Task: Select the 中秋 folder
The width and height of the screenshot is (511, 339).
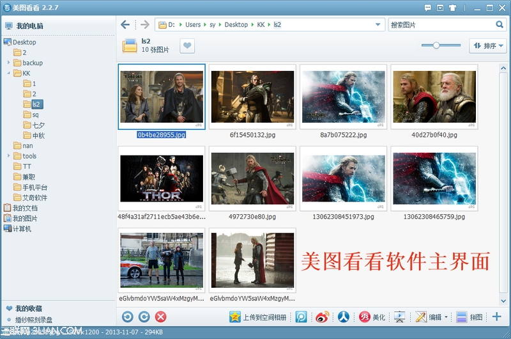Action: 34,136
